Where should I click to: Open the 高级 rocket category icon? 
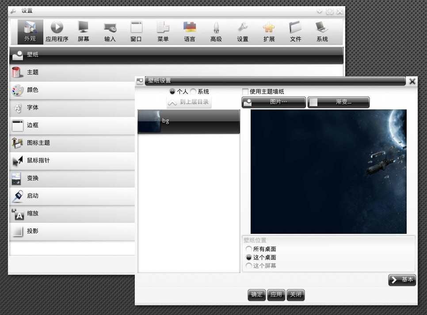(x=216, y=31)
